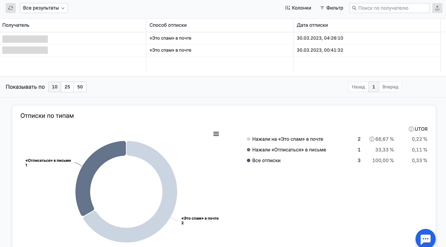Open the Колонки column settings
Viewport: 446px width, 247px height.
pos(298,8)
